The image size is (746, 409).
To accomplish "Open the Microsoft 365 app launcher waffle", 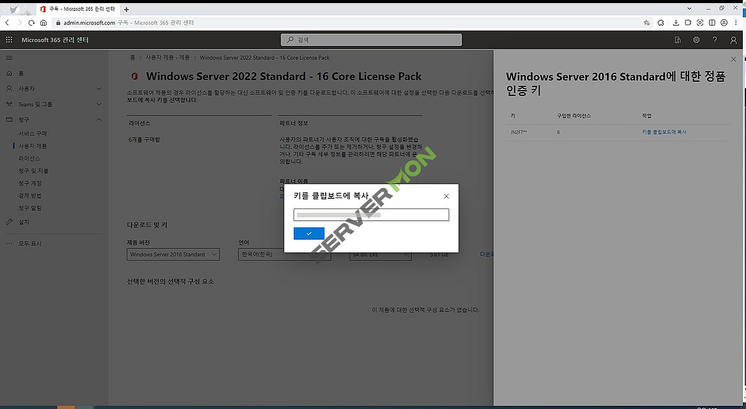I will (x=9, y=40).
